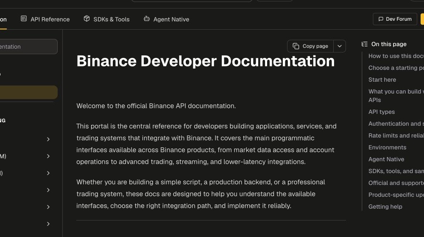
Task: Open the Dev Forum button
Action: pyautogui.click(x=395, y=19)
